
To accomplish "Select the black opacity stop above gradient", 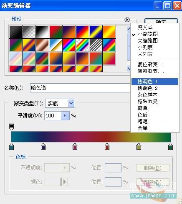I will pos(11,127).
